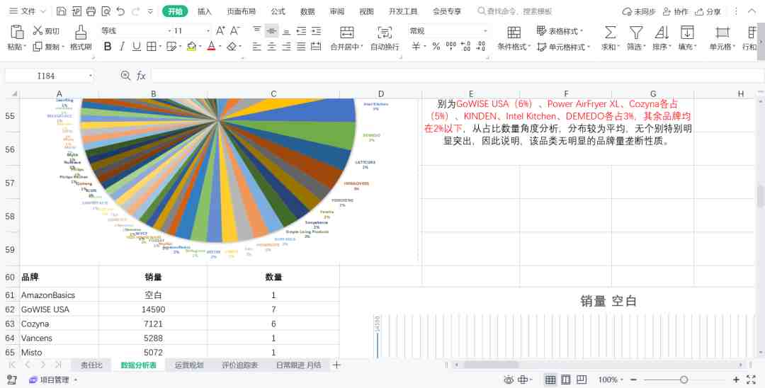Click the search commands input field
This screenshot has height=388, width=765.
pyautogui.click(x=515, y=11)
